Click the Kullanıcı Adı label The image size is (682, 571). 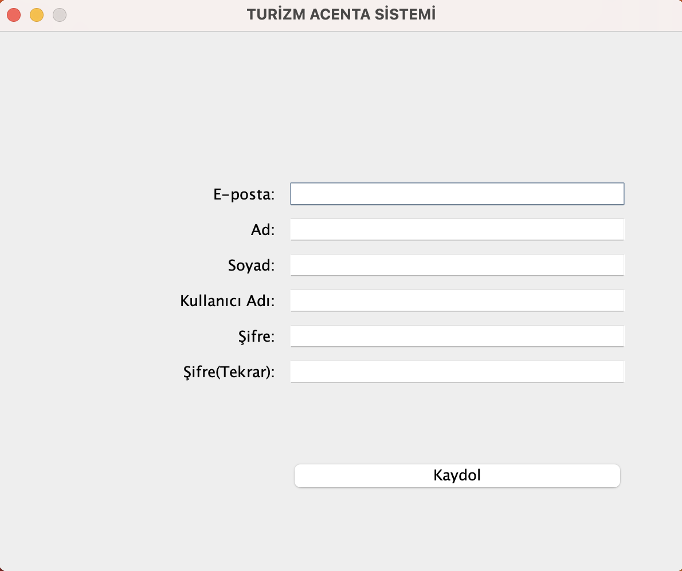click(x=227, y=301)
